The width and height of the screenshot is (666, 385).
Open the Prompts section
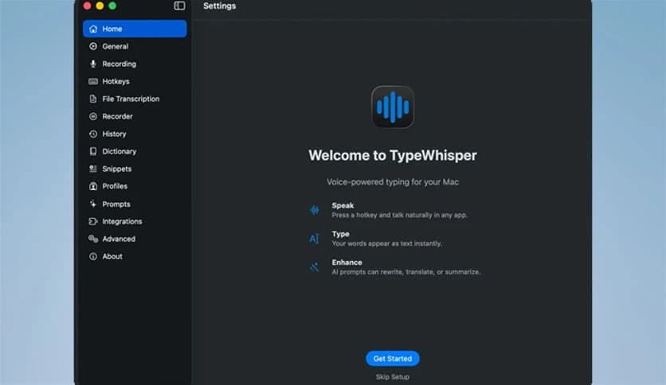coord(135,204)
